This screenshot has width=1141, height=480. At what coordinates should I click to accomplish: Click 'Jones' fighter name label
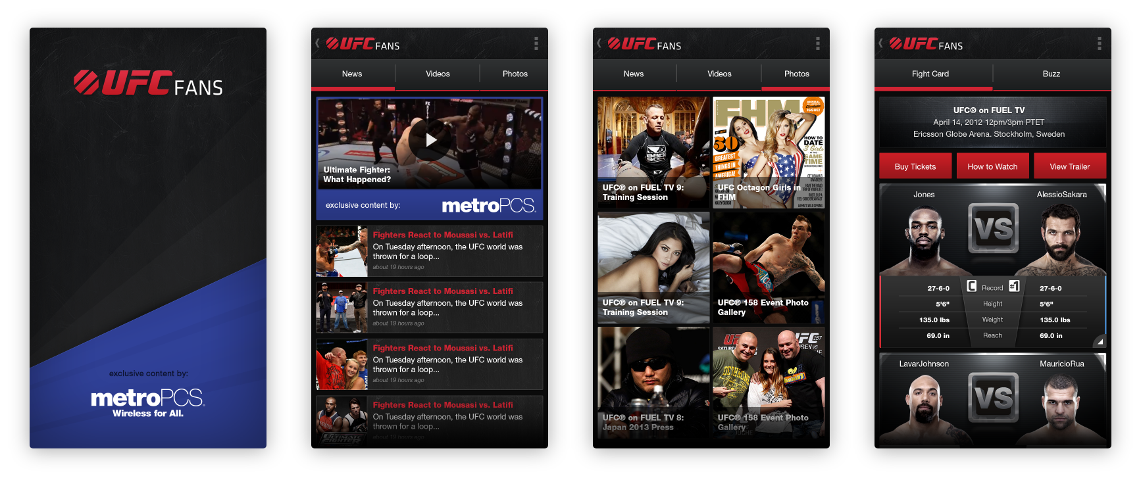tap(924, 195)
